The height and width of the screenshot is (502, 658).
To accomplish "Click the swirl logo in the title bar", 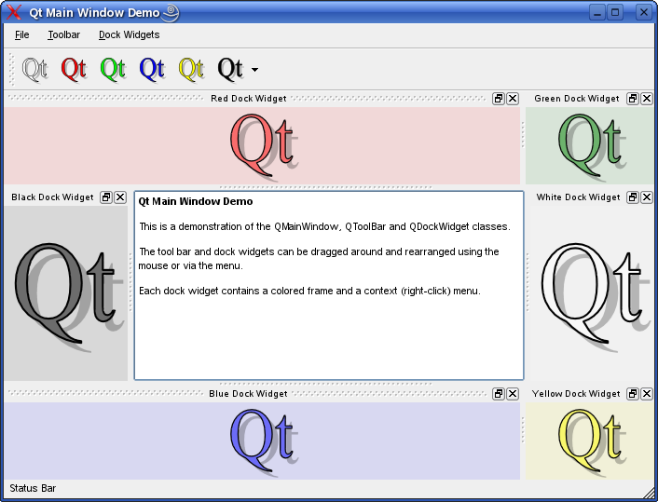I will pyautogui.click(x=171, y=13).
